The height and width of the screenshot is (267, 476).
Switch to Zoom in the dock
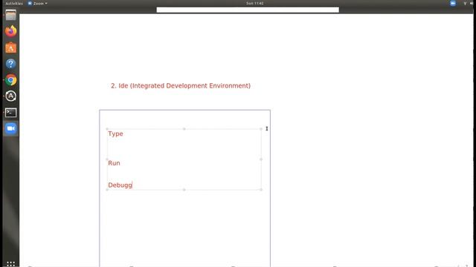[10, 128]
